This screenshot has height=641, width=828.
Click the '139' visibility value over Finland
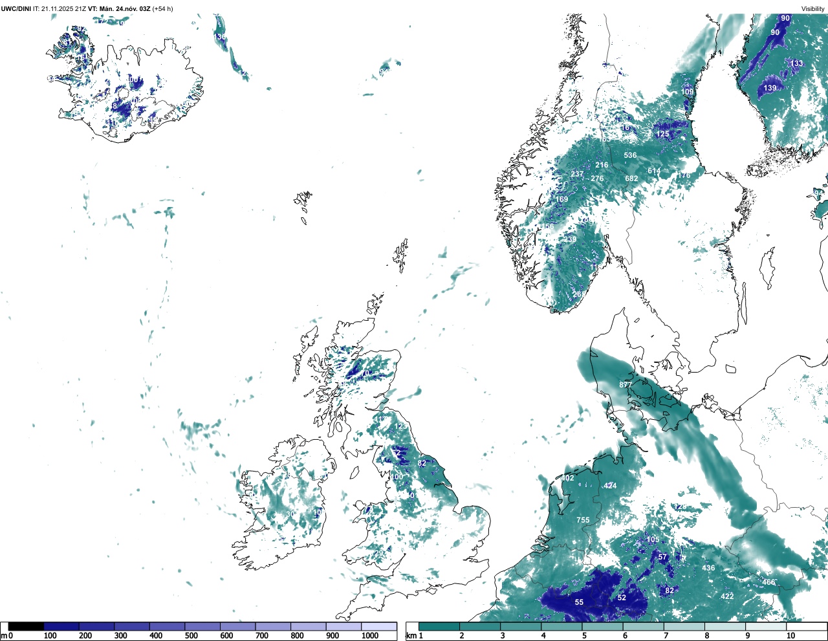pos(770,88)
